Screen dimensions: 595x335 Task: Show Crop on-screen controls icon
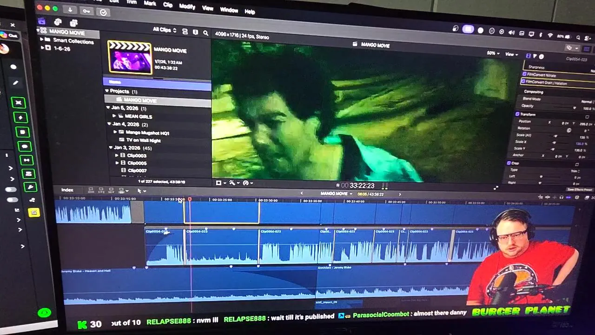pyautogui.click(x=577, y=164)
